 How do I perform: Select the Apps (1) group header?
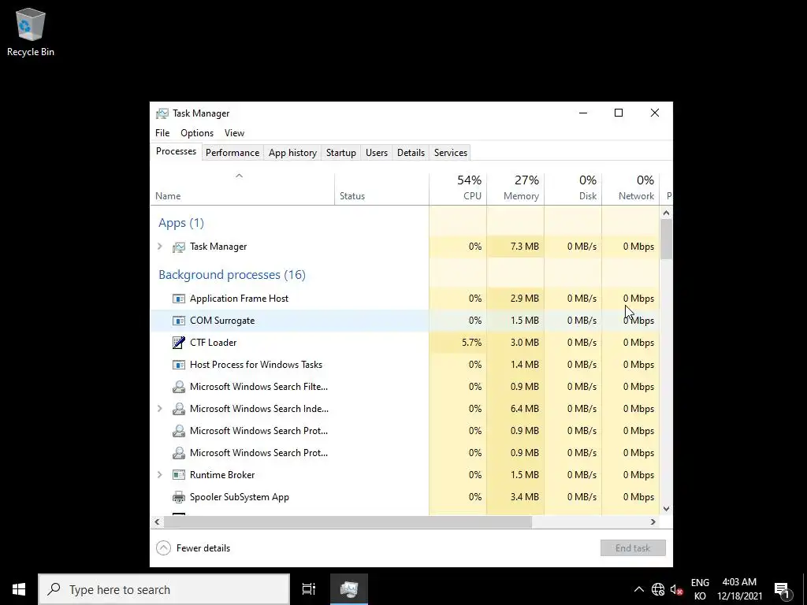click(181, 223)
